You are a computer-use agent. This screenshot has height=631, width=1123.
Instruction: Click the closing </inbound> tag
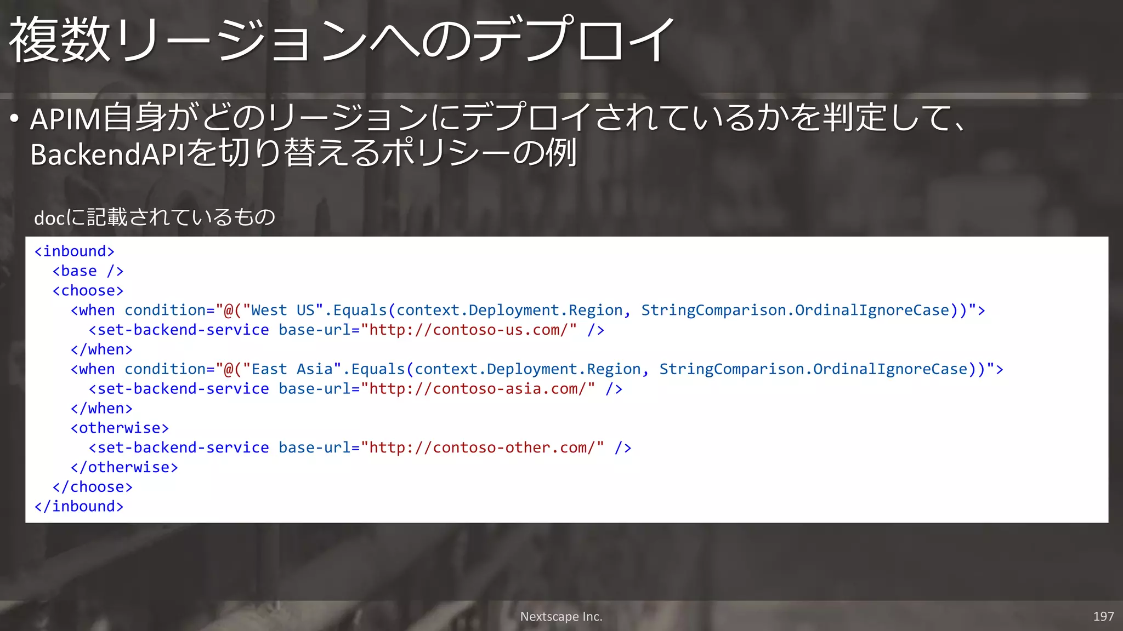(x=79, y=507)
